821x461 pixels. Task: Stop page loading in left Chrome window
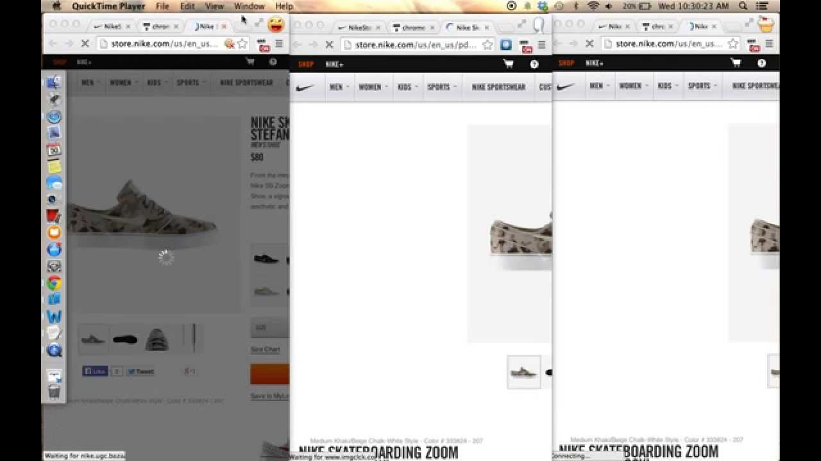[85, 44]
